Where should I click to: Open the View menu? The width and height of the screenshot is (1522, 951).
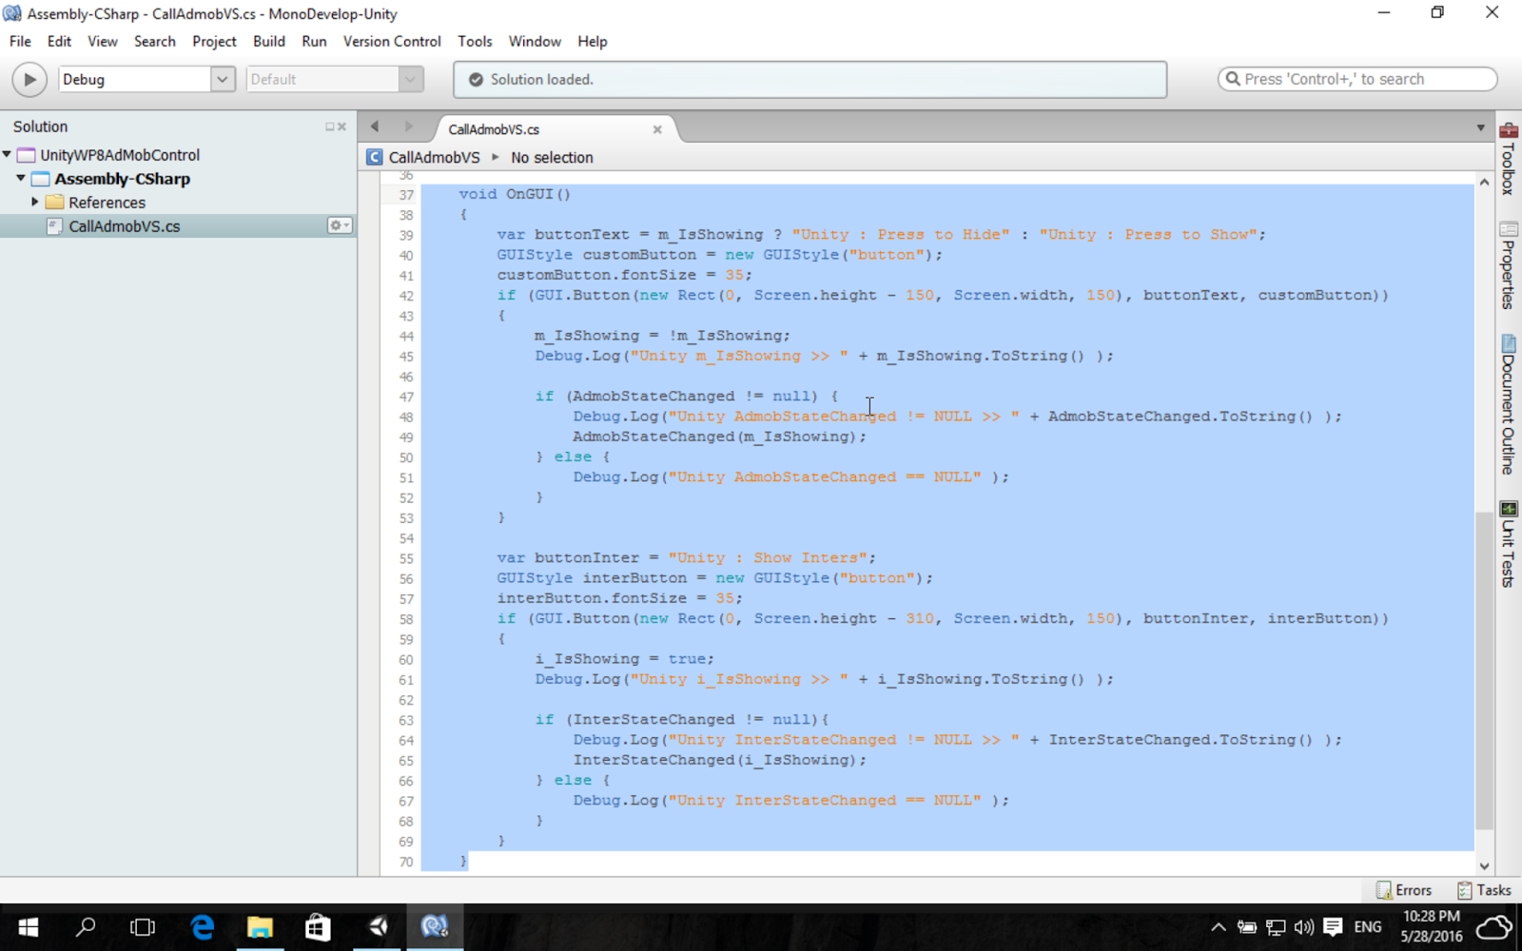[x=103, y=42]
